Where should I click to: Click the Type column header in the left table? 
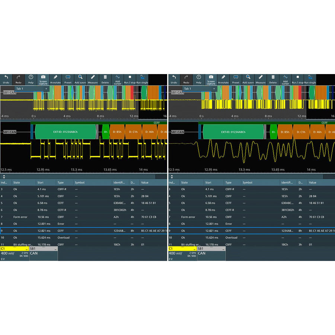(x=64, y=183)
